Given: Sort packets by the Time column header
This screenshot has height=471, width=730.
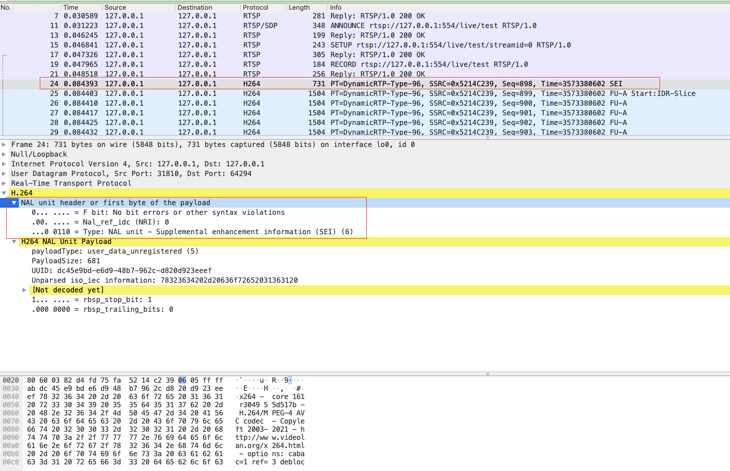Looking at the screenshot, I should point(82,8).
